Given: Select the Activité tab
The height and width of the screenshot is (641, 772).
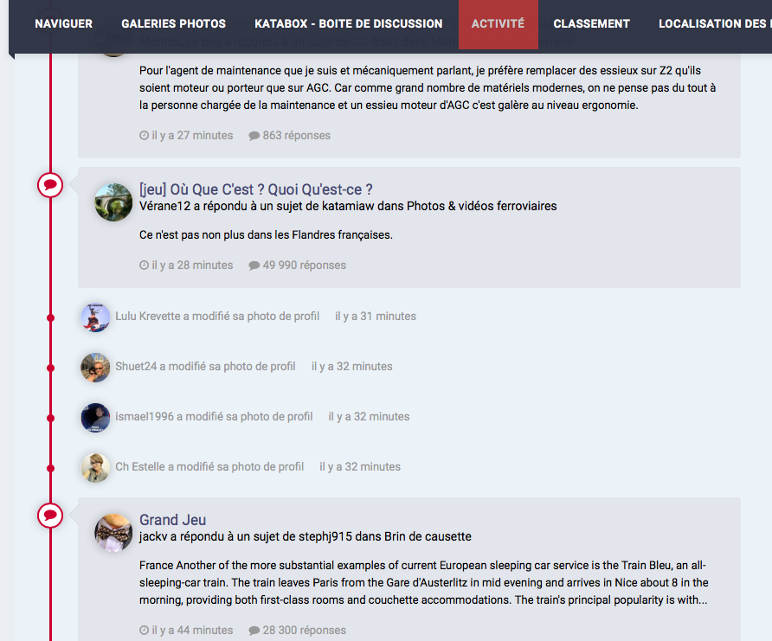Looking at the screenshot, I should (x=498, y=24).
